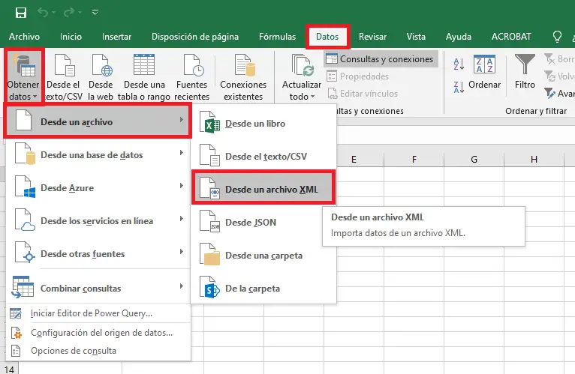Sort descending Z to A
This screenshot has height=374, width=575.
click(459, 87)
